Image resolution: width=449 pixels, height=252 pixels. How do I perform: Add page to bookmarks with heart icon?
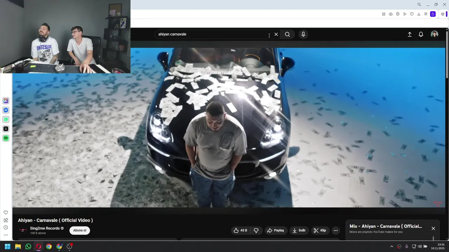pos(412,14)
